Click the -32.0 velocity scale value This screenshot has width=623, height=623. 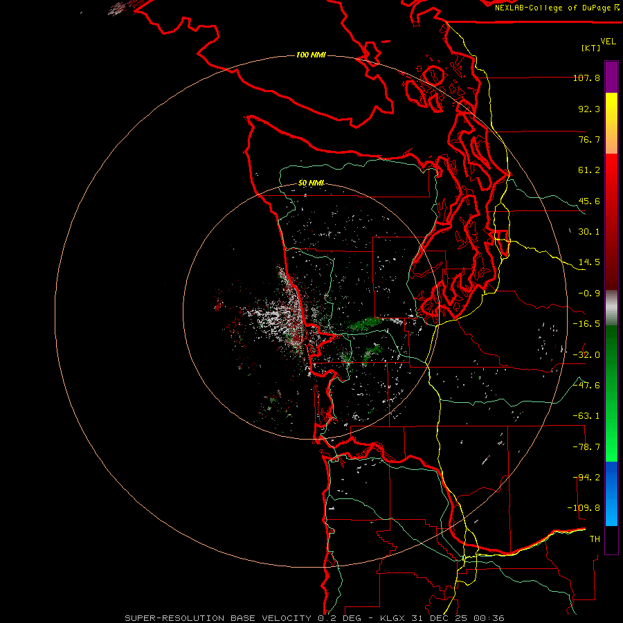(x=586, y=355)
